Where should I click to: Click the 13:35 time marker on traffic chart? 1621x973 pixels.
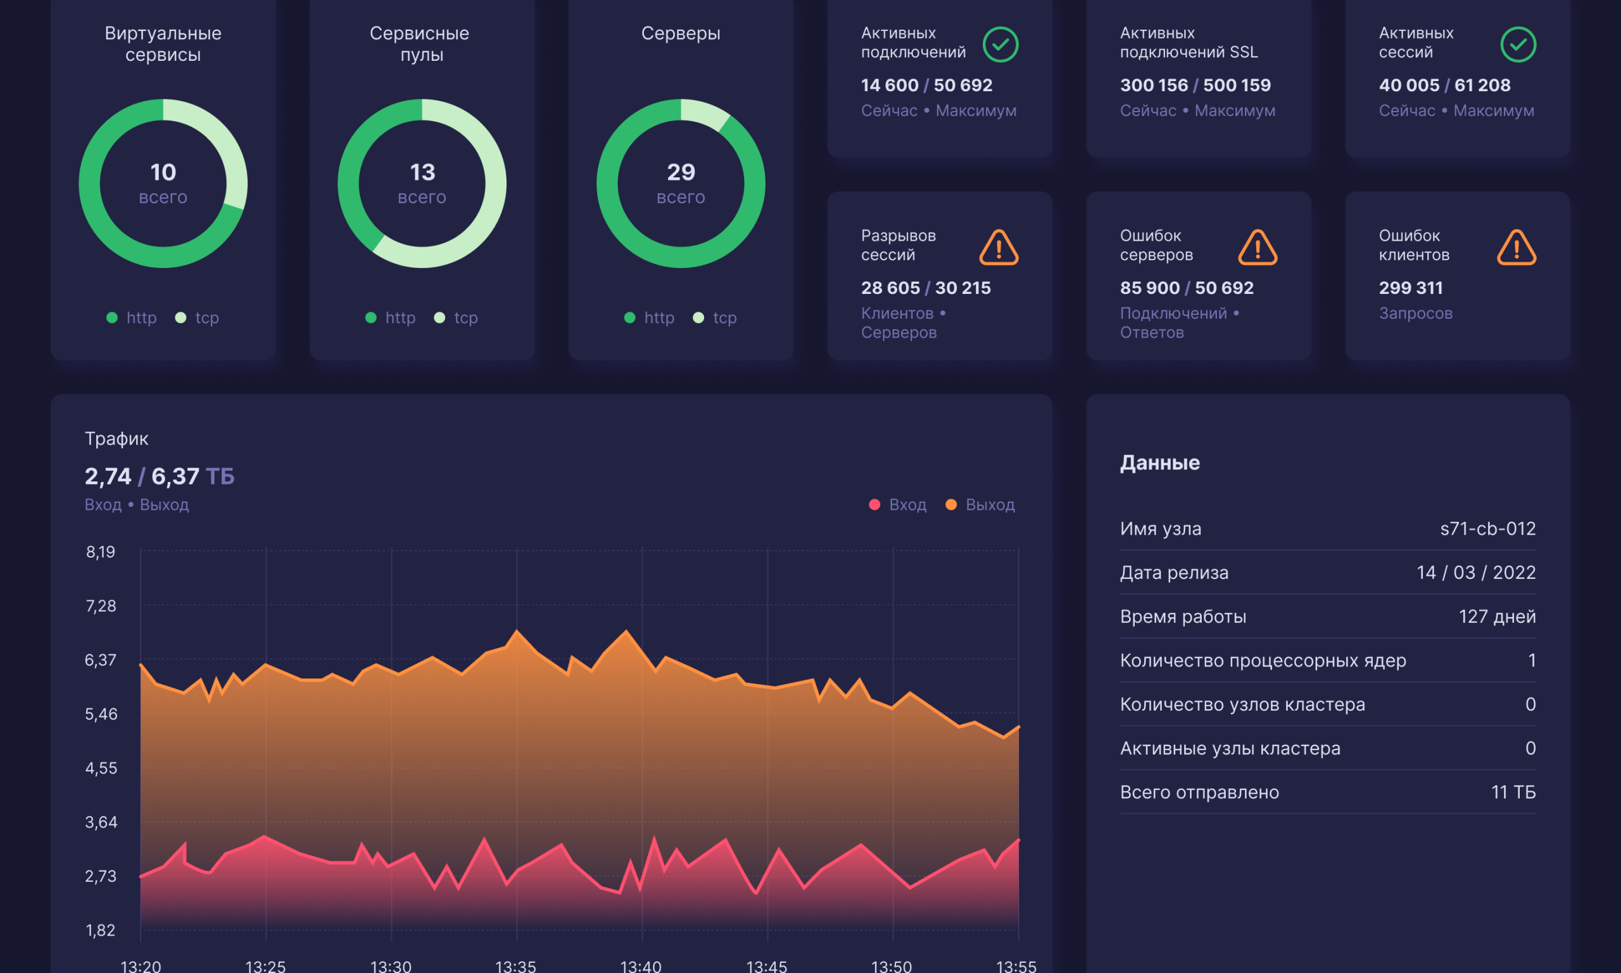pyautogui.click(x=515, y=966)
